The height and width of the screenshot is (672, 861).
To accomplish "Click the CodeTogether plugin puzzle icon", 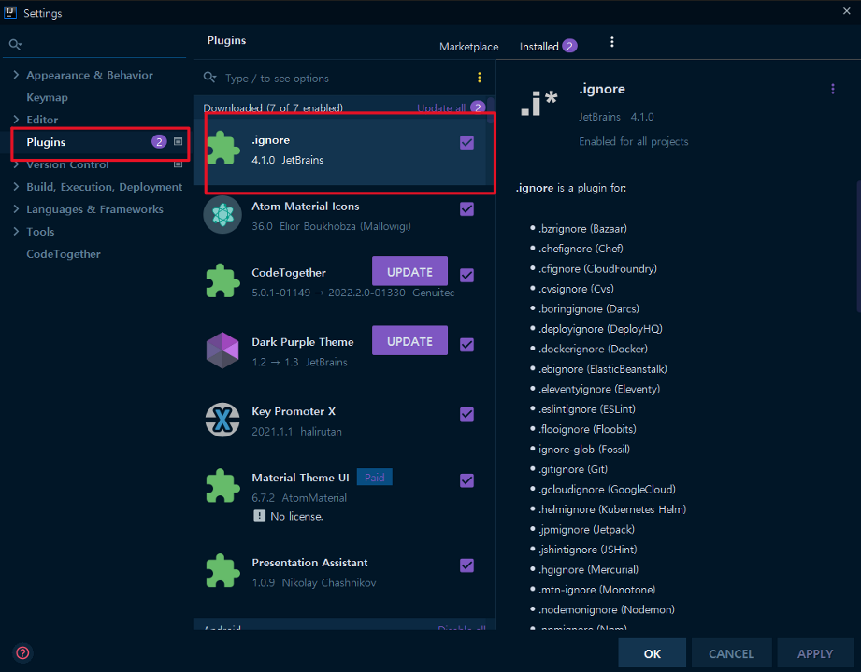I will click(222, 280).
